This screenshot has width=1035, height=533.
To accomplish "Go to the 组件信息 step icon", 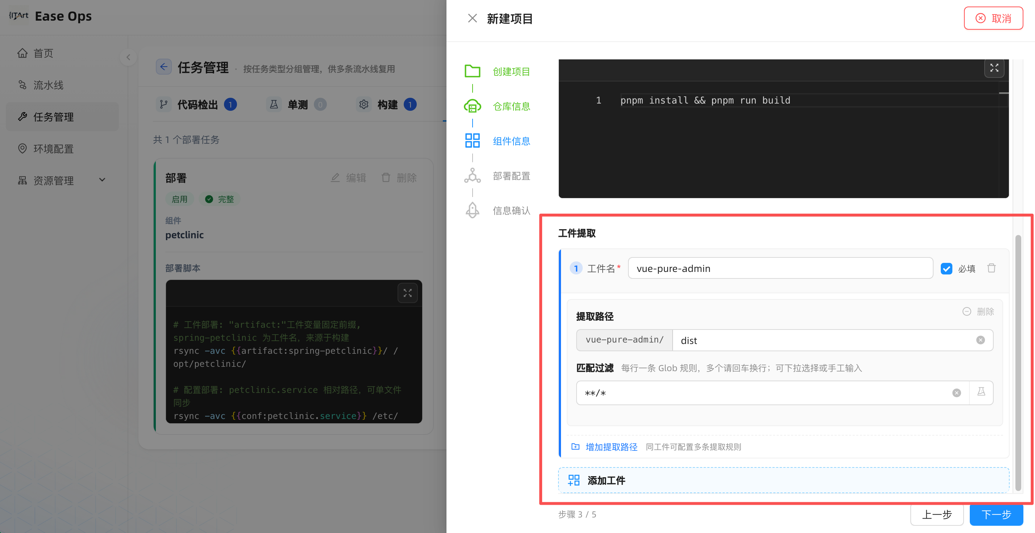I will [x=472, y=141].
